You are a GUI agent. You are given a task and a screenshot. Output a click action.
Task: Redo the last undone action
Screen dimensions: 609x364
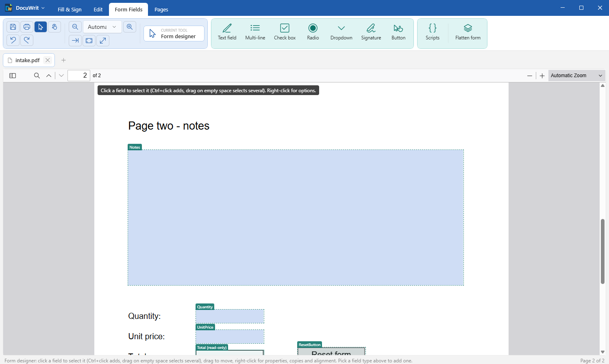(x=27, y=40)
